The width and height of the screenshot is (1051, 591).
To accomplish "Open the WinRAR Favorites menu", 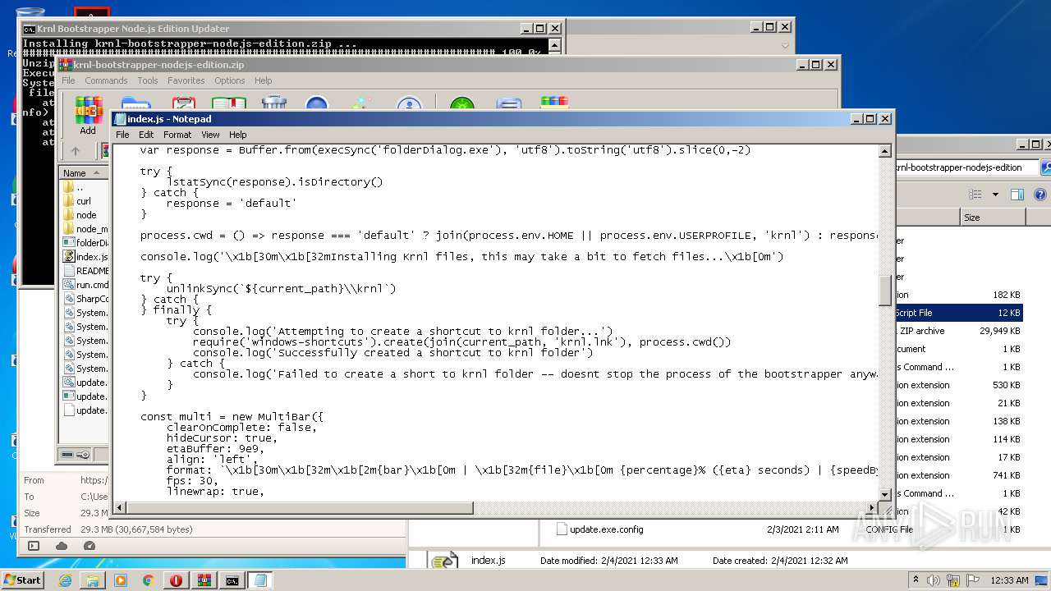I will point(186,80).
